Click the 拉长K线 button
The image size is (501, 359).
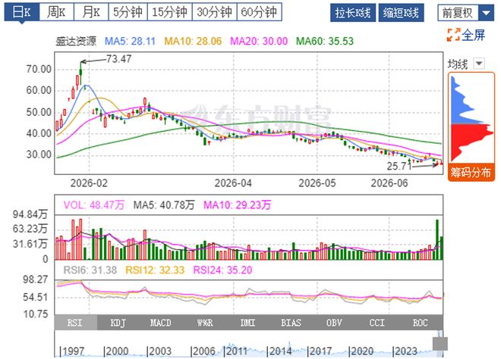[353, 13]
